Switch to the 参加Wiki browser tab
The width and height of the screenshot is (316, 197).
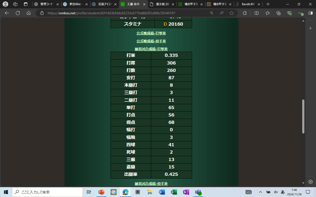[x=75, y=4]
